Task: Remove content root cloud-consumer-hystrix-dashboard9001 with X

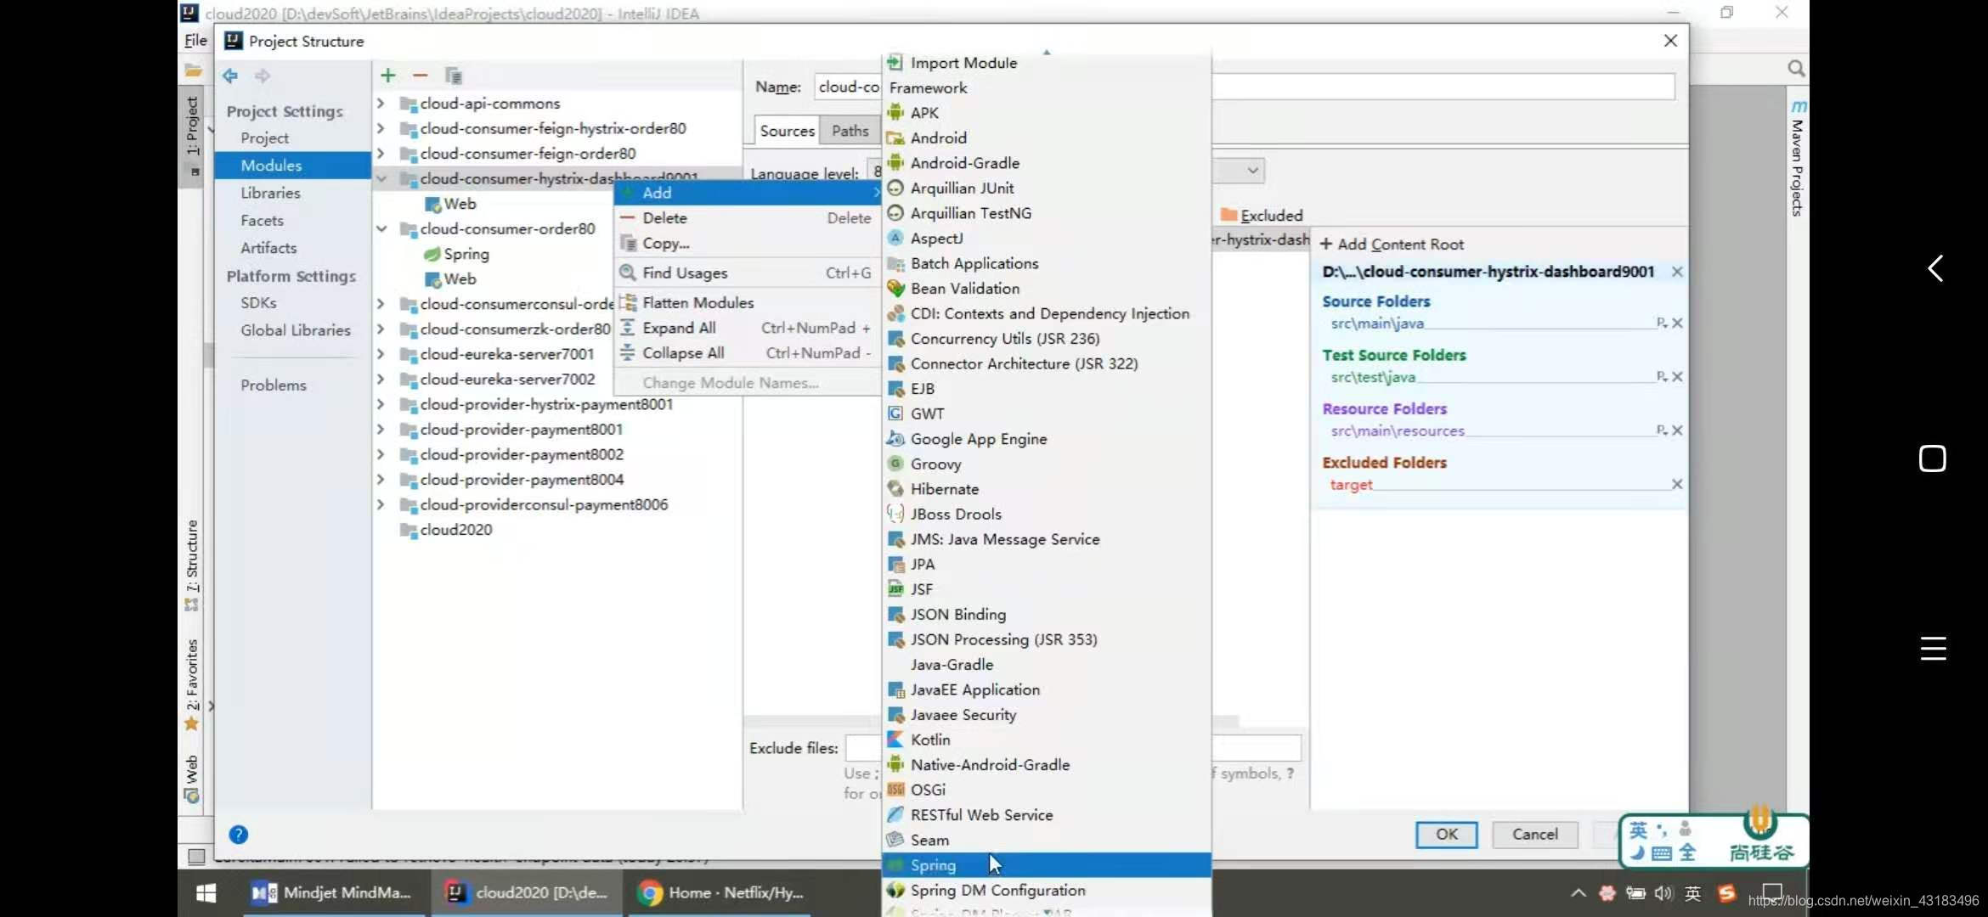Action: point(1677,272)
